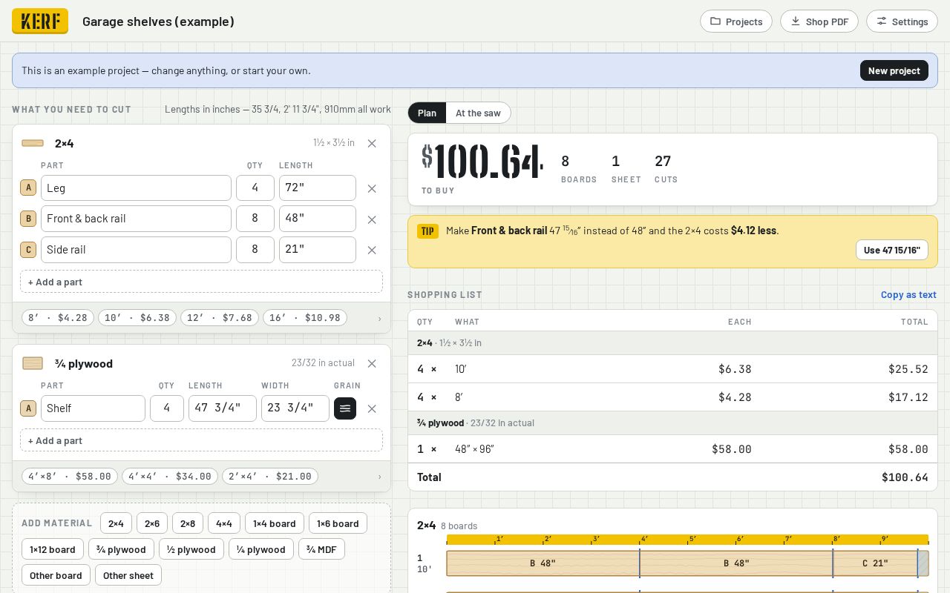Open Settings
The width and height of the screenshot is (950, 593).
[902, 21]
